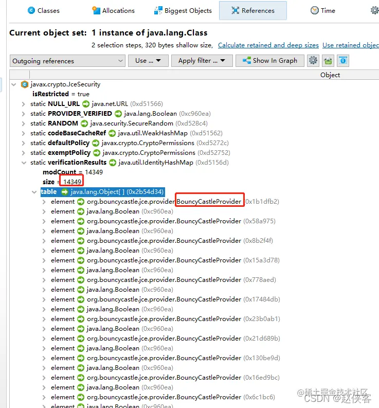Image resolution: width=379 pixels, height=408 pixels.
Task: Collapse the javax.crypto.JceSecurity node
Action: (14, 84)
